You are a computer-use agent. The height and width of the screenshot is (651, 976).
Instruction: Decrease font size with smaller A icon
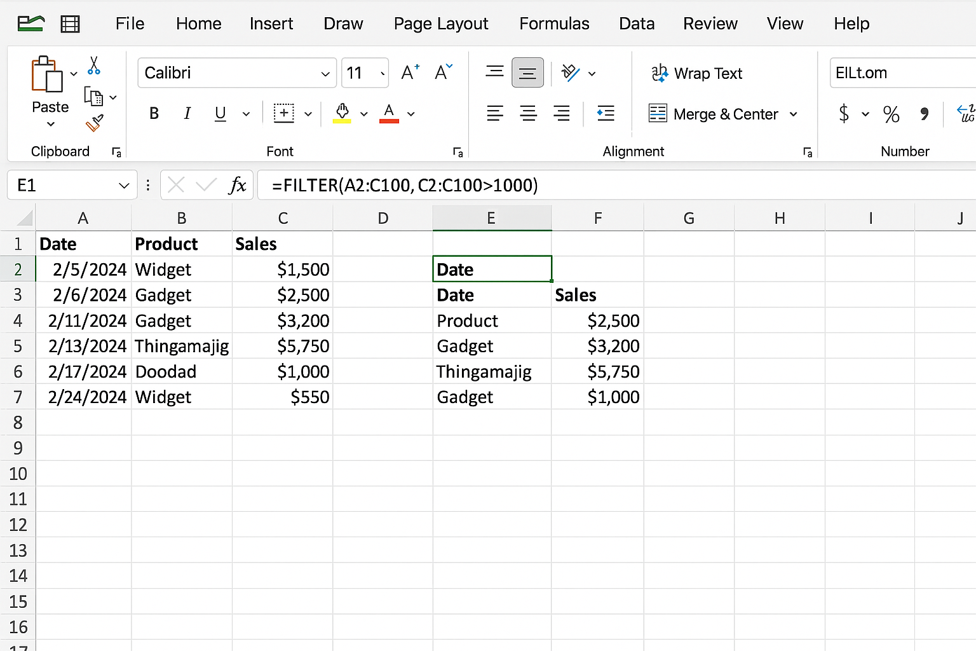pyautogui.click(x=444, y=72)
